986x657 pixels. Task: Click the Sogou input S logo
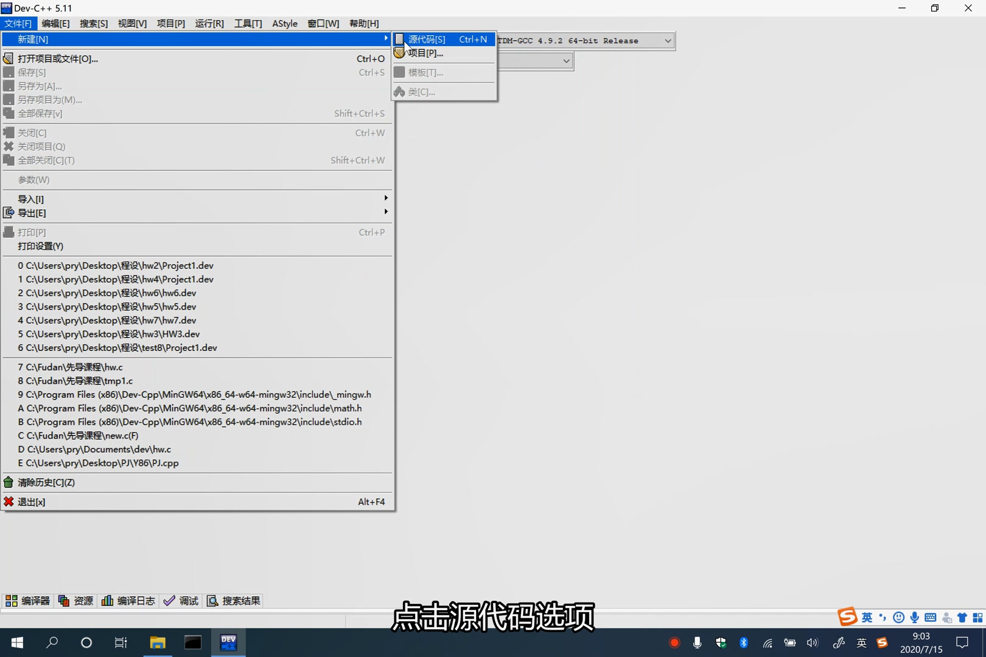[x=847, y=616]
